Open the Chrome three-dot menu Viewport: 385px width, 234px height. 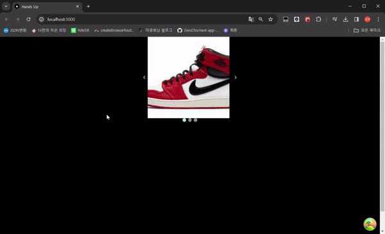coord(378,19)
